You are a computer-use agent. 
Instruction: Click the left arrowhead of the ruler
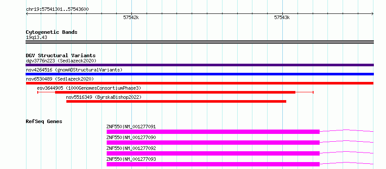pyautogui.click(x=27, y=14)
